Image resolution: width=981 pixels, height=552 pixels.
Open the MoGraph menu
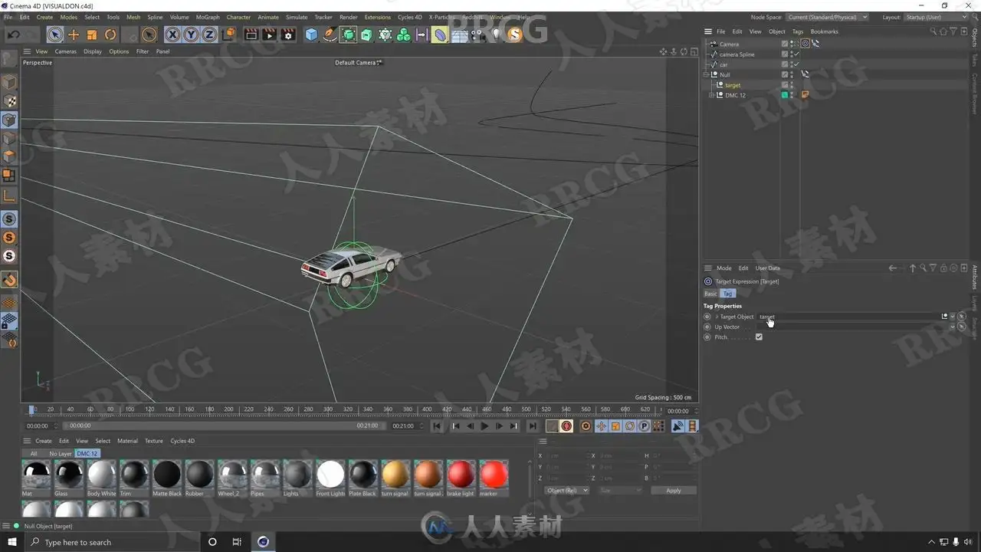pyautogui.click(x=208, y=17)
